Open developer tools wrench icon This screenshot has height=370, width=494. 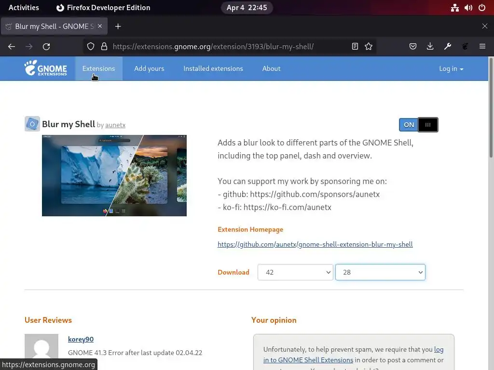click(447, 47)
